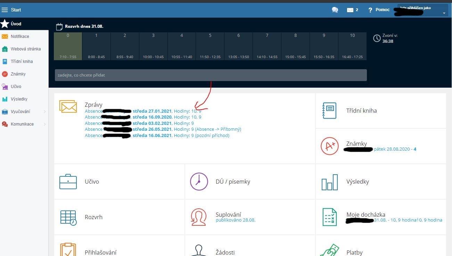The height and width of the screenshot is (256, 452).
Task: Click the DÚ / písemky clock icon
Action: point(199,182)
